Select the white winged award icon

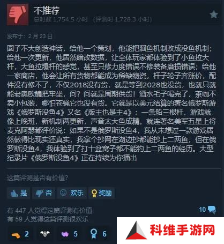[x=45, y=233]
